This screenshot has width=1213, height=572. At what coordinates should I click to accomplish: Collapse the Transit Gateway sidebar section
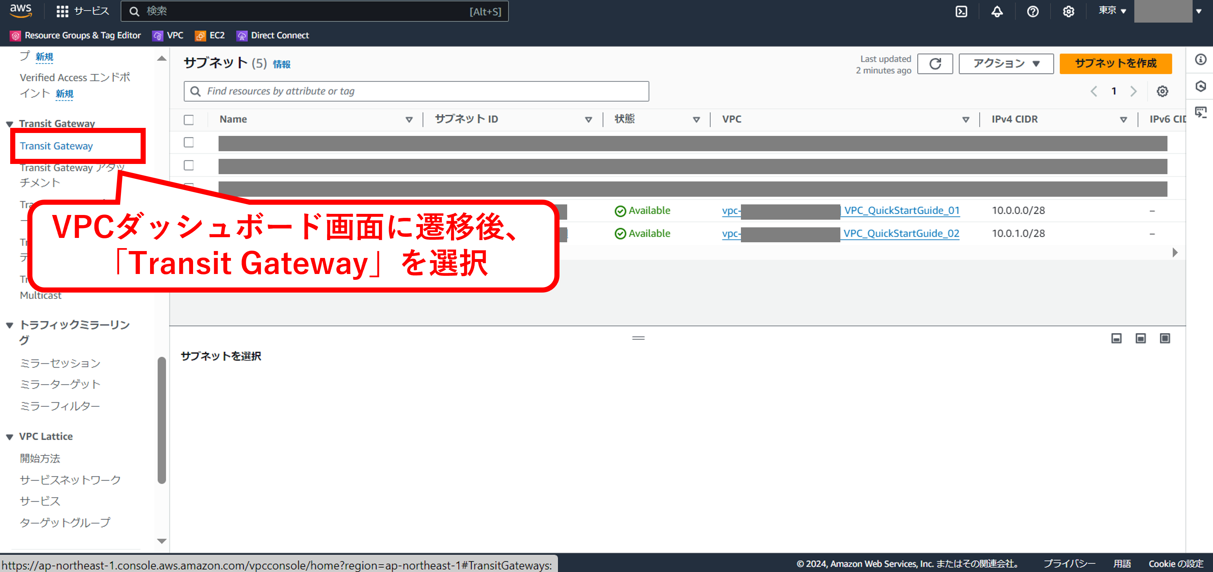9,124
